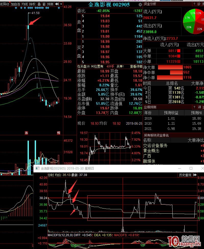Open the 详 details button in 业绩预测 header
Screen dimensions: 204x249
coord(199,107)
